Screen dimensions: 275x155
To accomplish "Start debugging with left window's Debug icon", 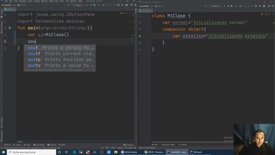I will click(91, 5).
